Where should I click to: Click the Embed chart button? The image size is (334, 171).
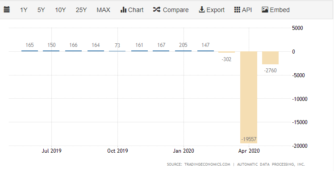click(276, 10)
